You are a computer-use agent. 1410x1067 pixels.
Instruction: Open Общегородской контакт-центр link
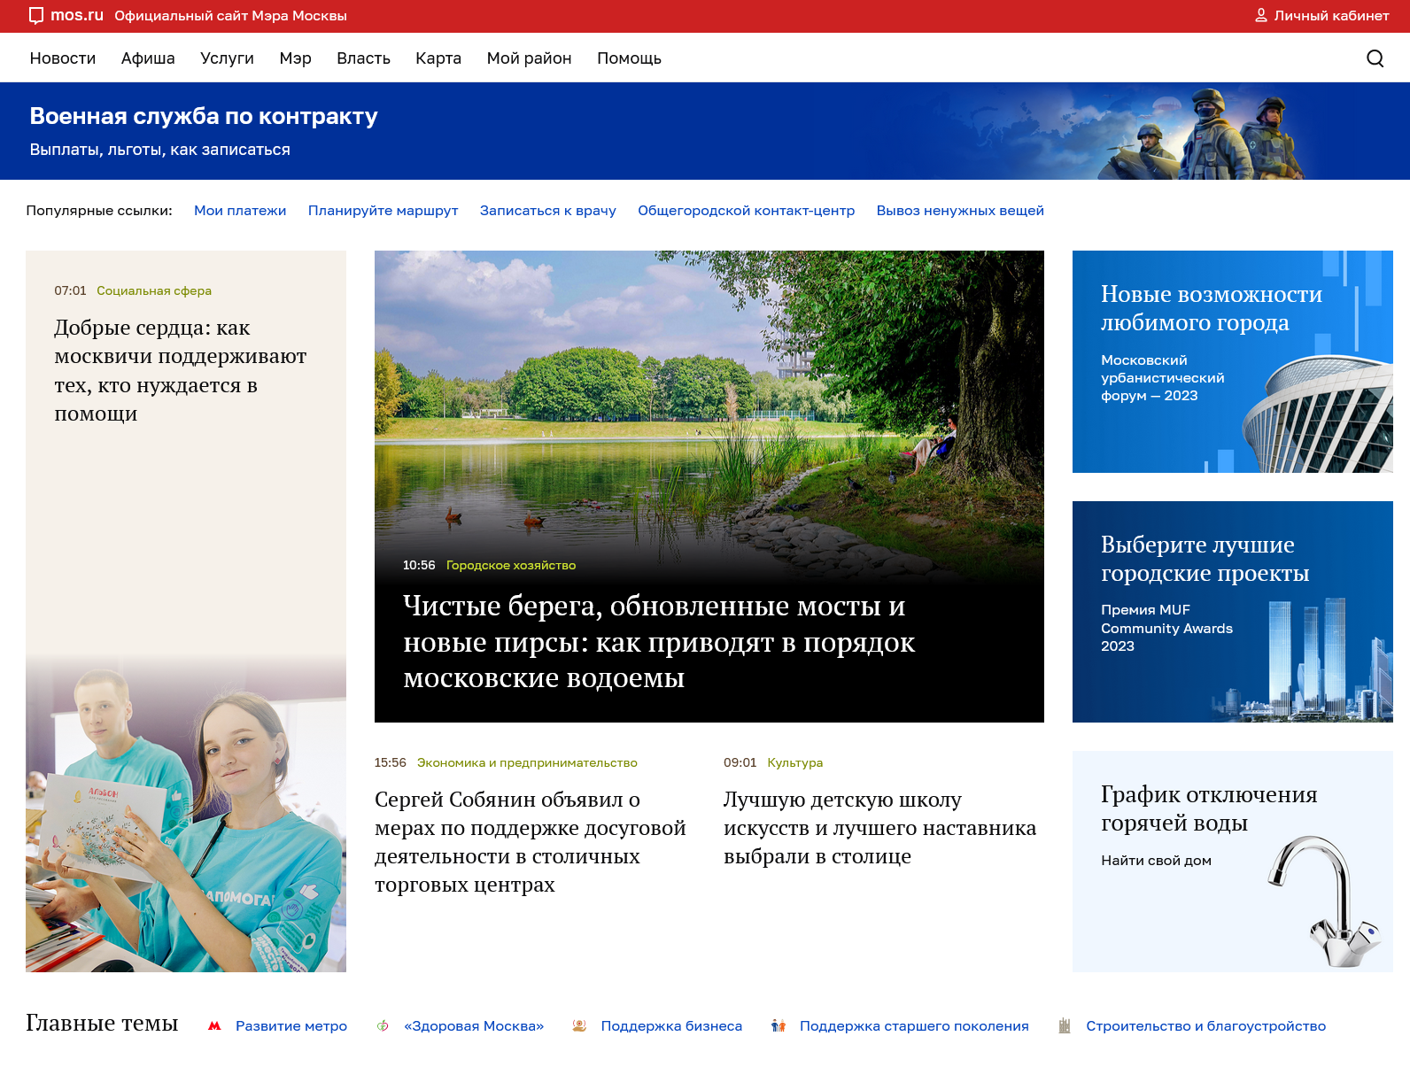[747, 211]
